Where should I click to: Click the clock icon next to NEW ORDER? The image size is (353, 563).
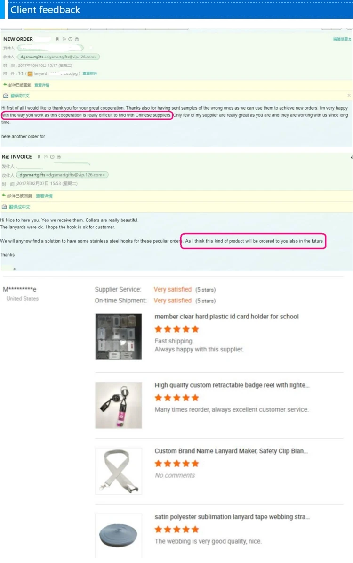click(x=70, y=39)
